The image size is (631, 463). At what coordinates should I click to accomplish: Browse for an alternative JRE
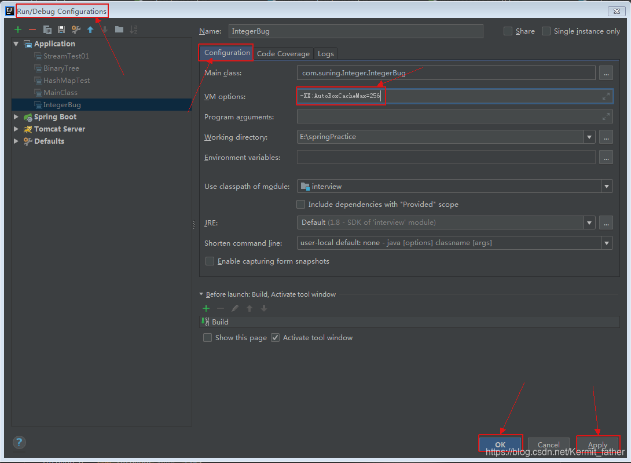pos(606,223)
